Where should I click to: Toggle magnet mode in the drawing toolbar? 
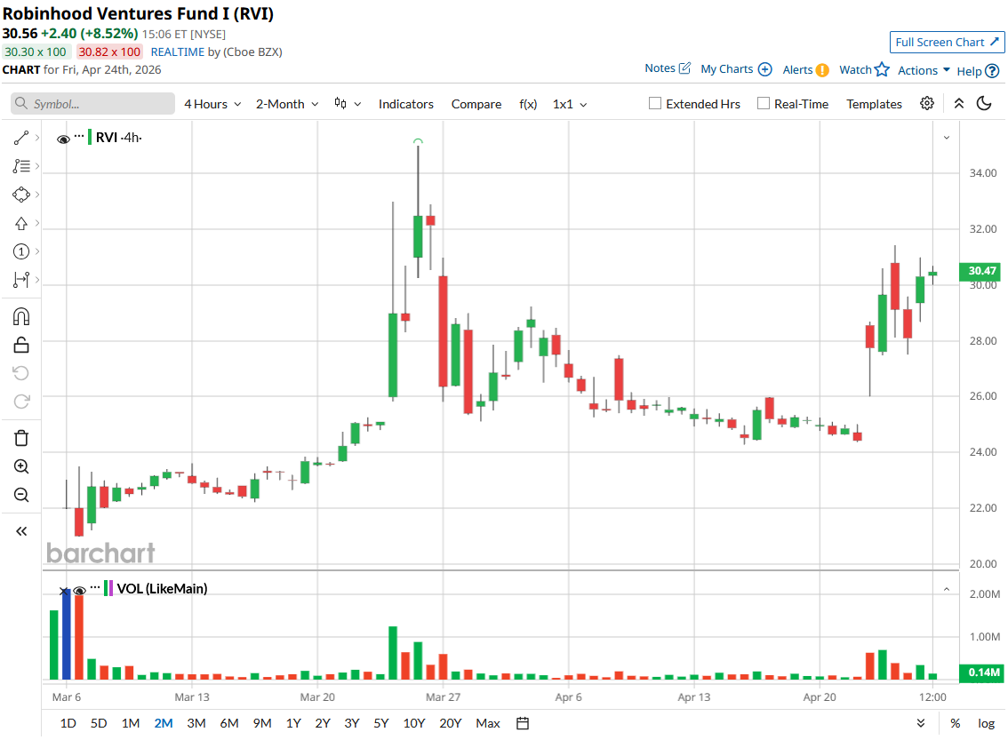click(x=21, y=315)
